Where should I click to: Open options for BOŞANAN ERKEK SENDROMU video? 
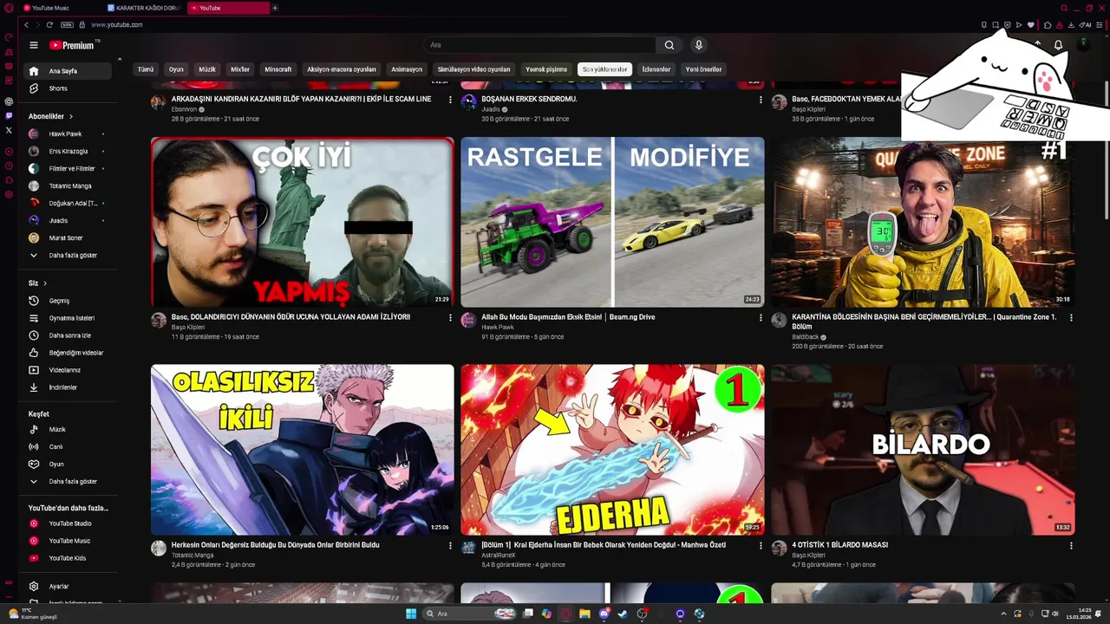click(x=761, y=100)
